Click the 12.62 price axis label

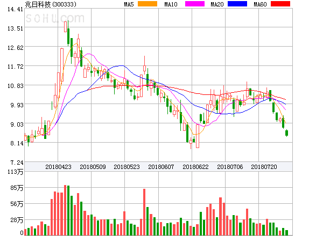click(x=15, y=48)
